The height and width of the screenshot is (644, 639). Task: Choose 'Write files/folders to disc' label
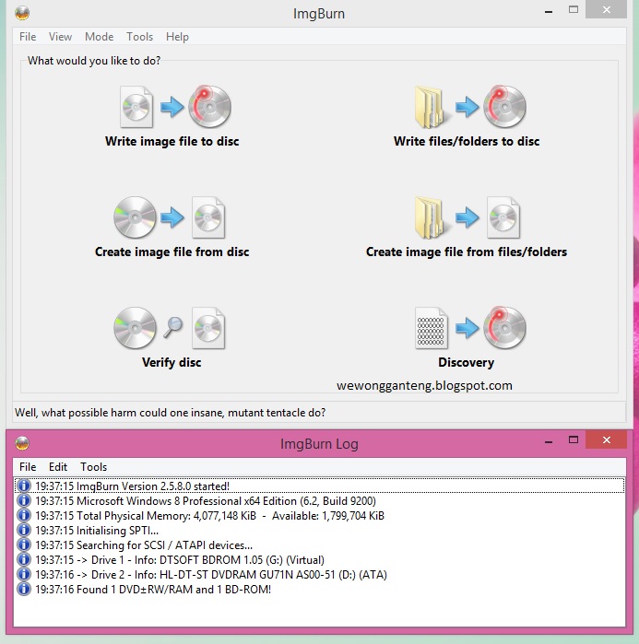click(467, 141)
